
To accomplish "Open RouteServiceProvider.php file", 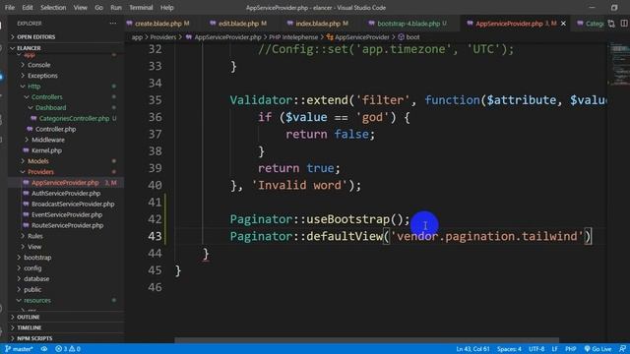I will pyautogui.click(x=68, y=225).
